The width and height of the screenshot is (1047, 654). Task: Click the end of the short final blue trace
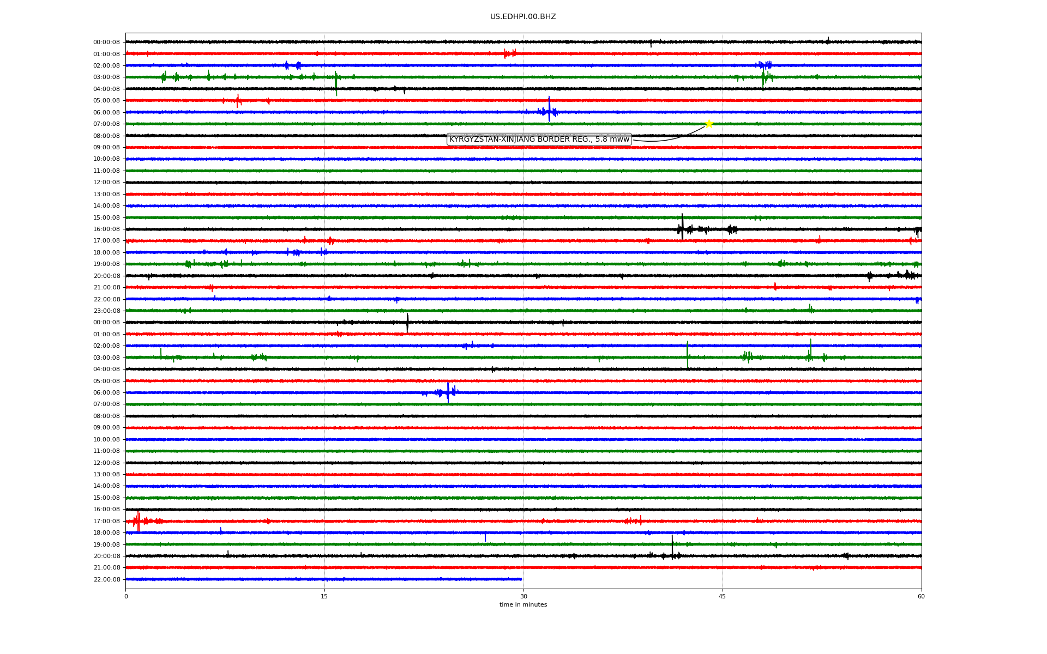coord(521,579)
